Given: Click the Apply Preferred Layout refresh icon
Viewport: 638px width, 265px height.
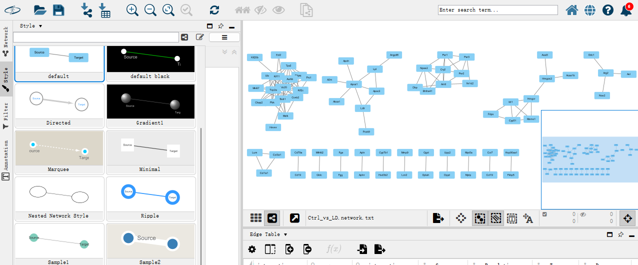Looking at the screenshot, I should 214,10.
